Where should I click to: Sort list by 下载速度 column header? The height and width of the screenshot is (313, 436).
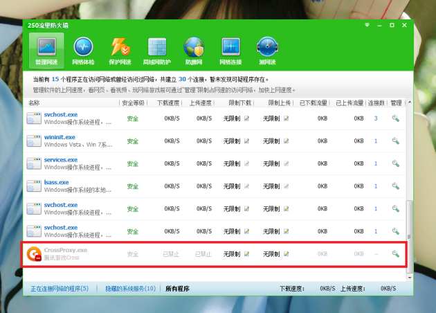(168, 103)
